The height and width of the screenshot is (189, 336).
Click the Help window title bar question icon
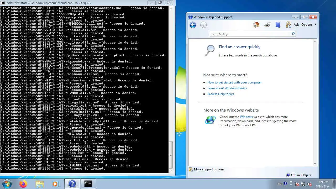tap(191, 17)
